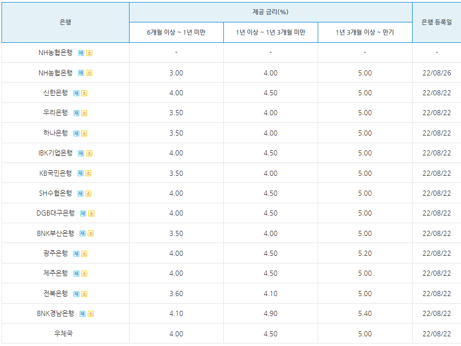Click the 4.50 rate in 우체국 row
461x346 pixels.
(x=270, y=334)
